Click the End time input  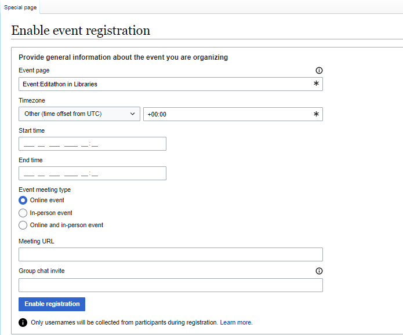[92, 173]
